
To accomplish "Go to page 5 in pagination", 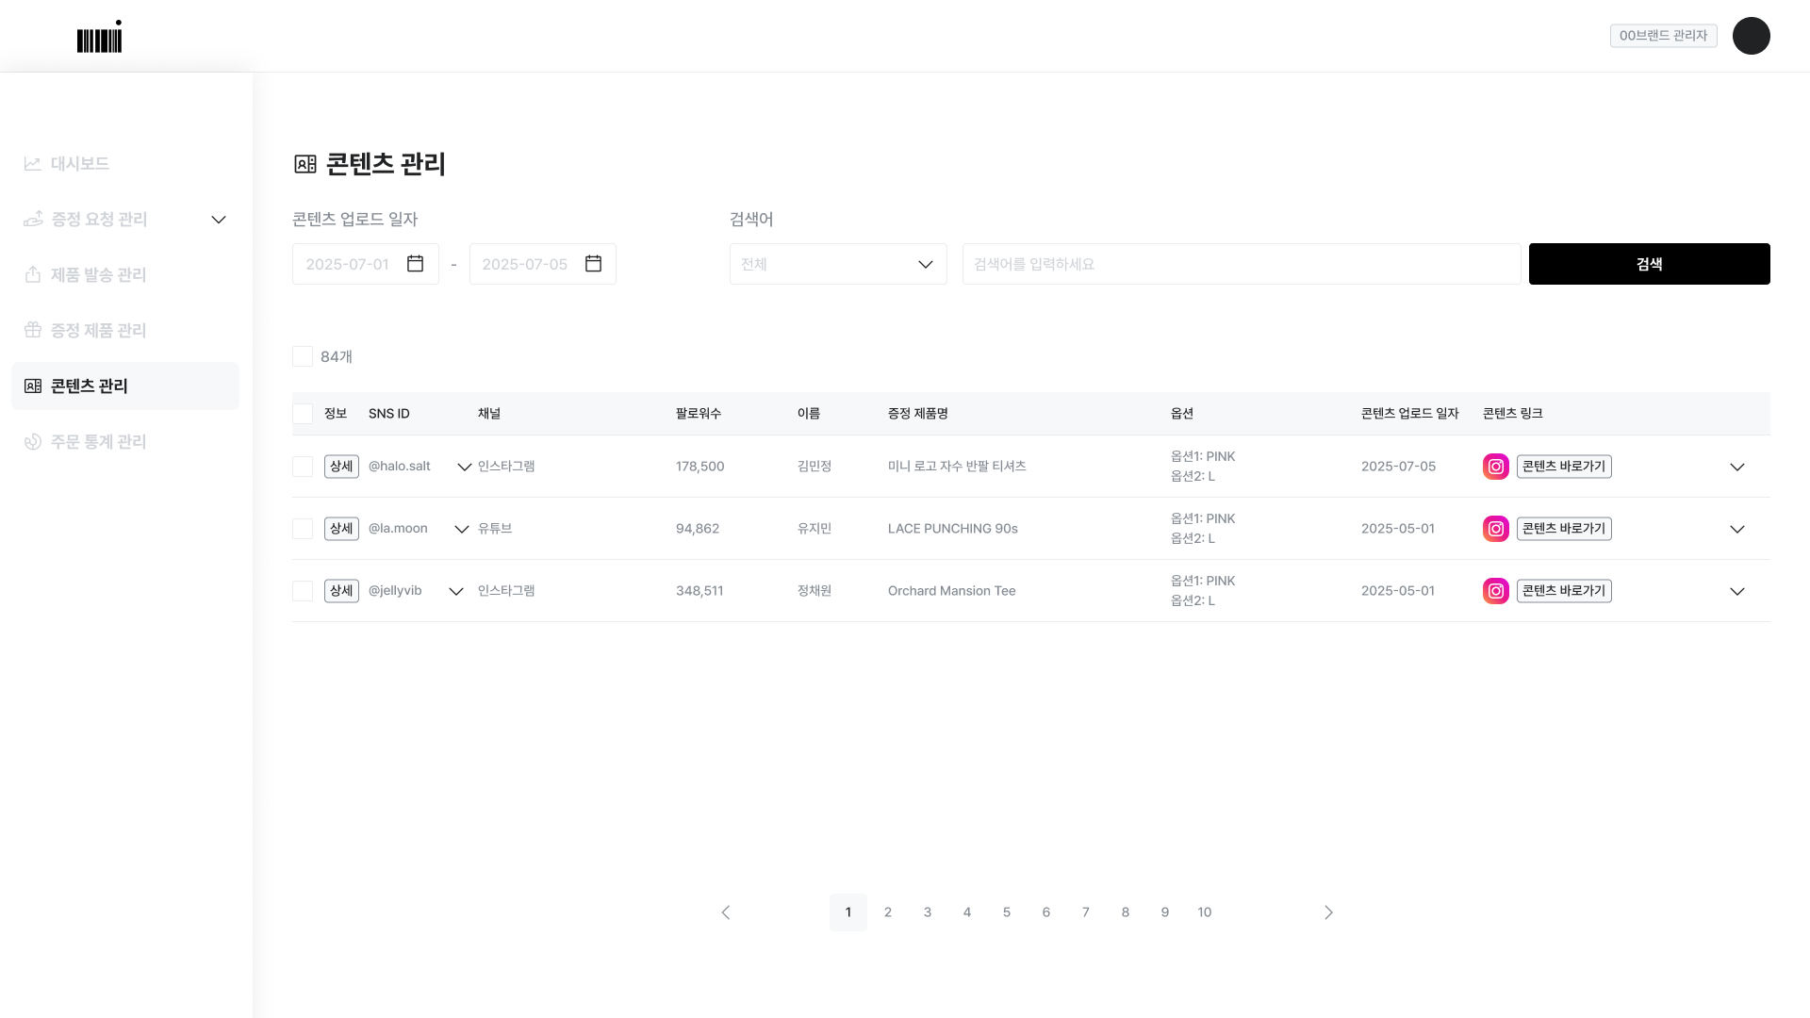I will pos(1006,912).
